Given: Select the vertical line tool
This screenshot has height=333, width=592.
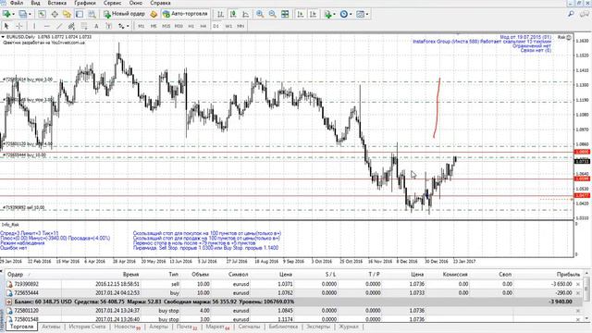Looking at the screenshot, I should coord(34,26).
